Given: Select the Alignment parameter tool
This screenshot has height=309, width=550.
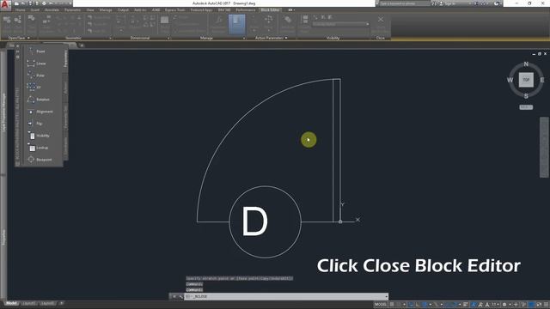Looking at the screenshot, I should [x=40, y=112].
